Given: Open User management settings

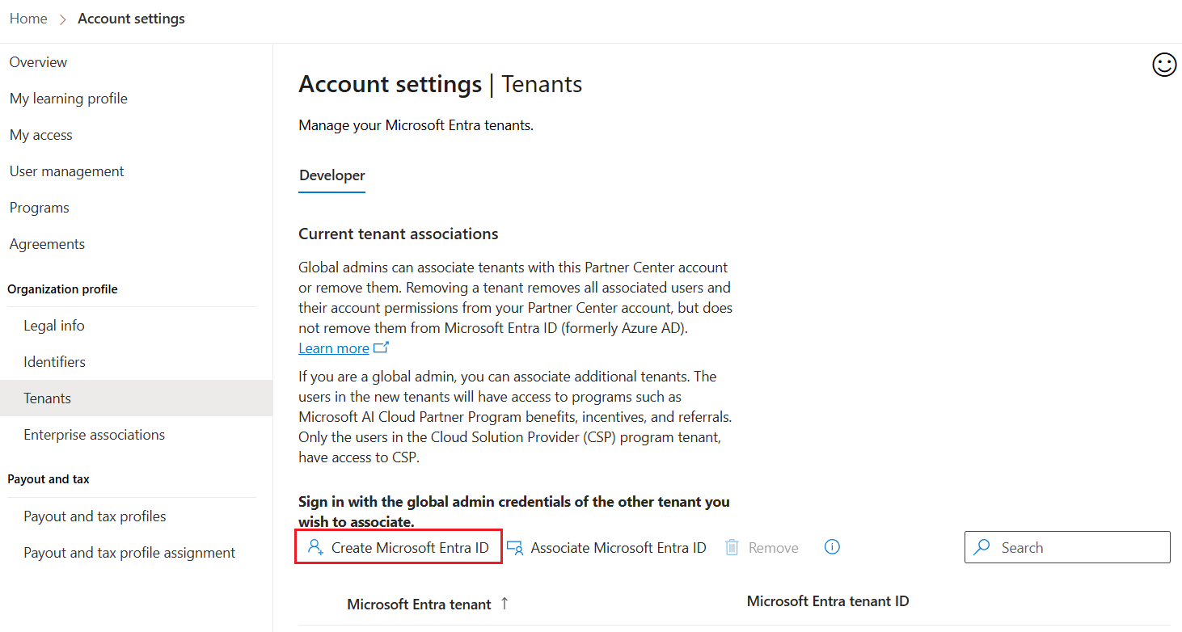Looking at the screenshot, I should (x=66, y=171).
